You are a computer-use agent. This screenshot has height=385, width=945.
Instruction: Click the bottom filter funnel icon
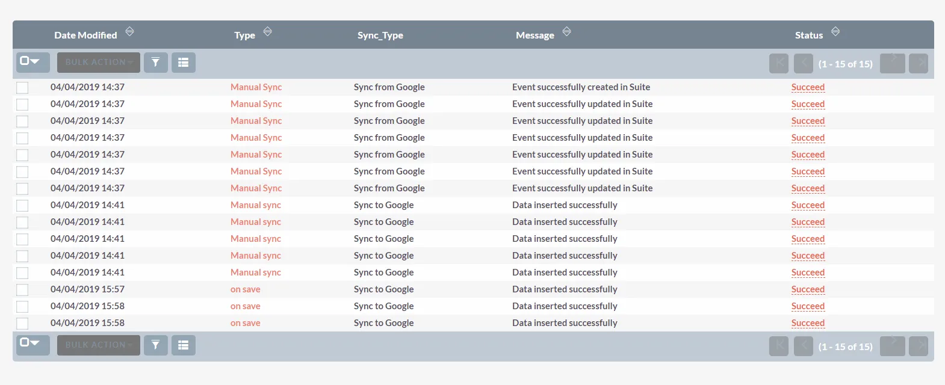coord(155,345)
